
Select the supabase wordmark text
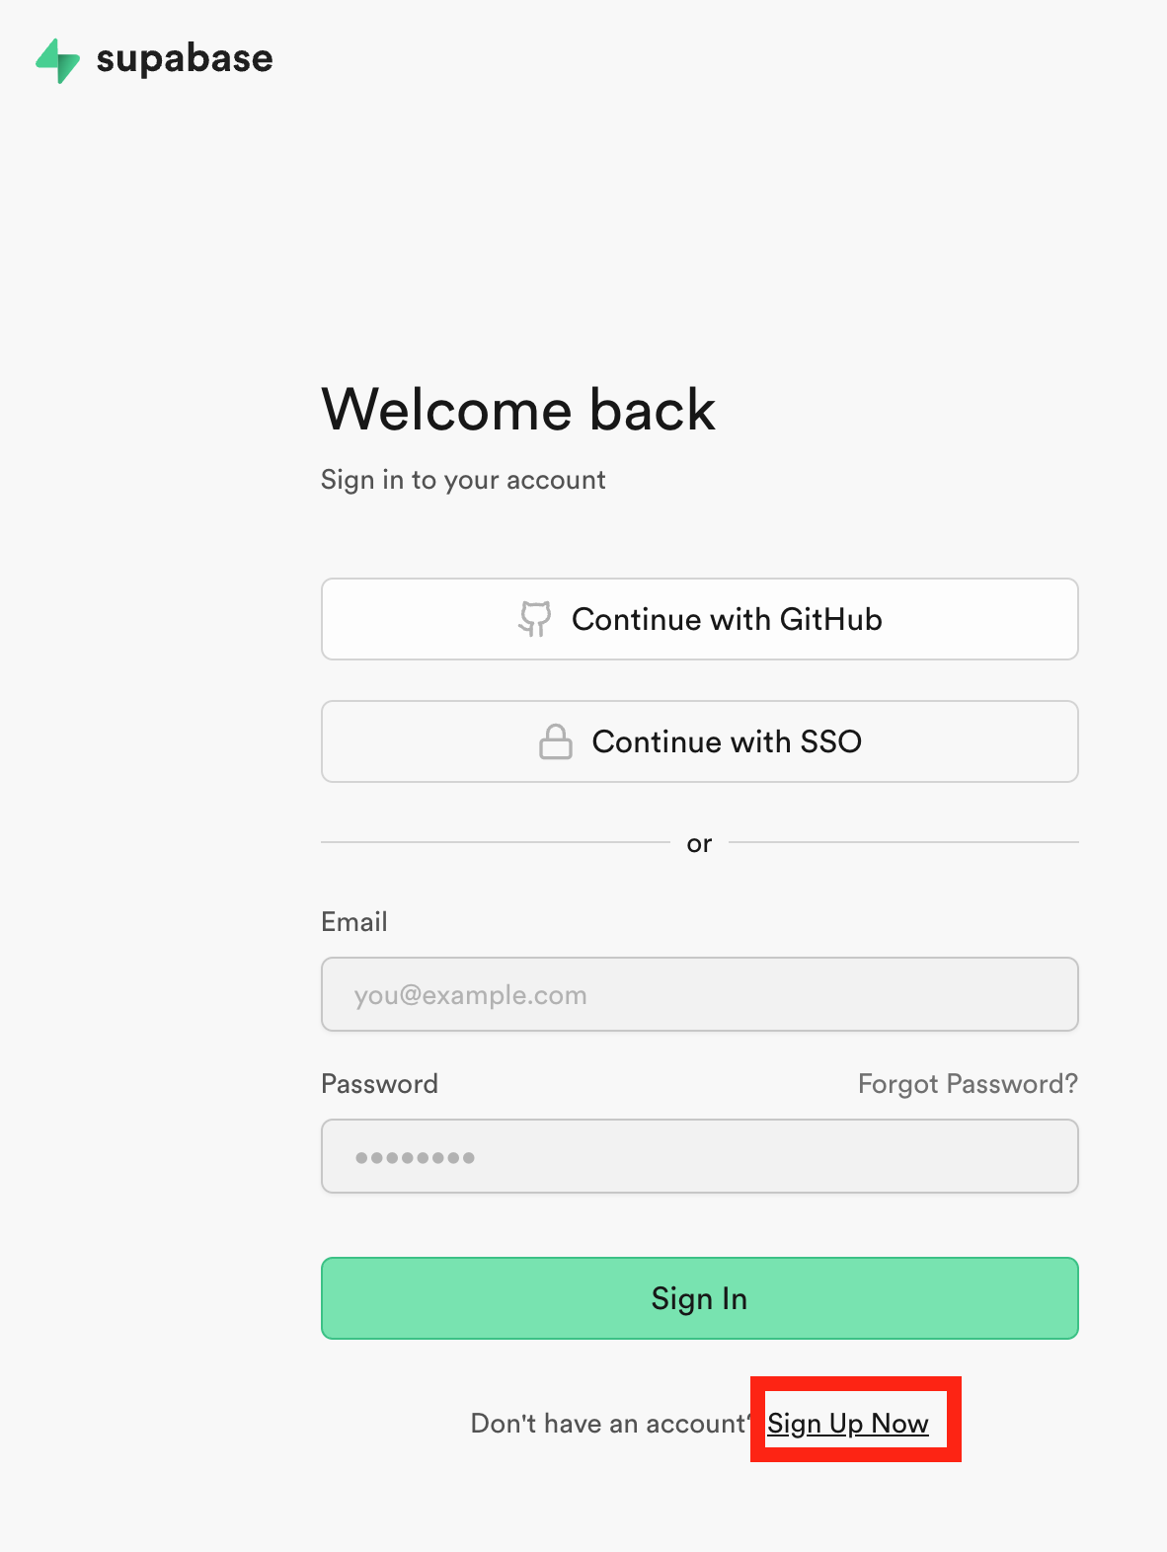185,60
